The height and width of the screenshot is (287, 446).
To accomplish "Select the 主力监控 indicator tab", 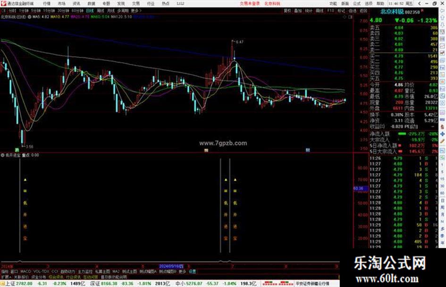I will point(85,271).
